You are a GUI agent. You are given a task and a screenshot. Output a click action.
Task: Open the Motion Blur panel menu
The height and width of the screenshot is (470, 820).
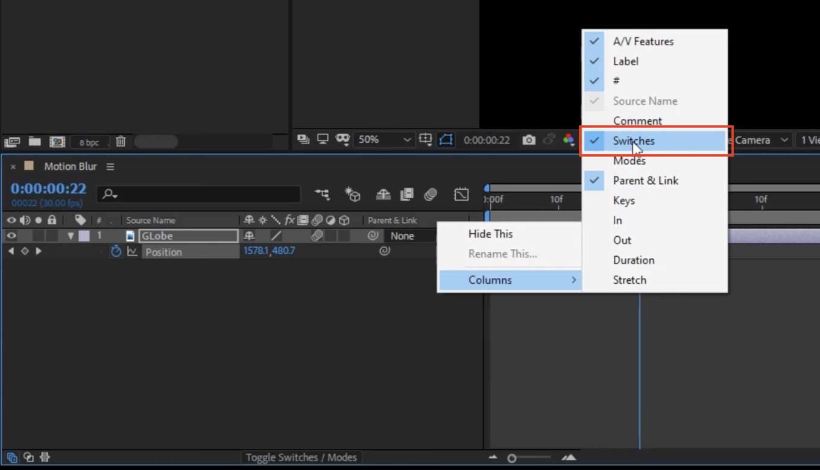pos(110,166)
